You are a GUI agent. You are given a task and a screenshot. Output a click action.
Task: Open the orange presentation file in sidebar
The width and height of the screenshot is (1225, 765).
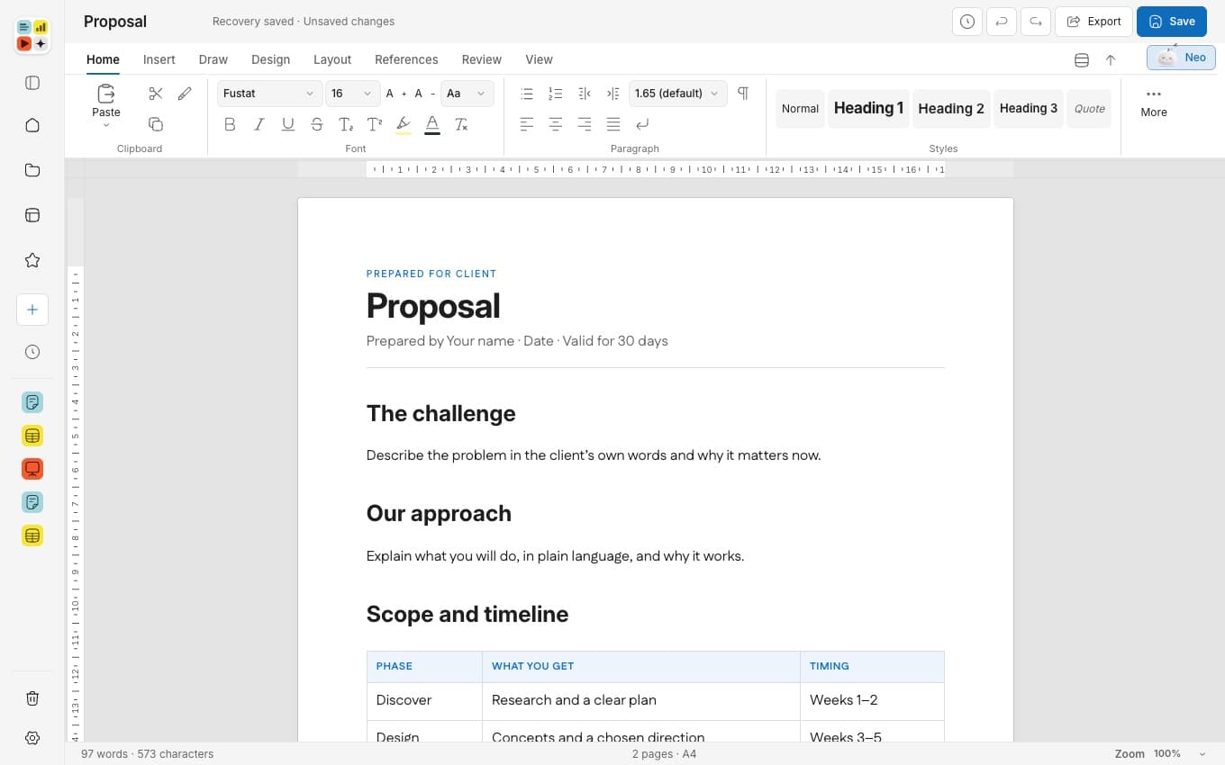(x=32, y=469)
